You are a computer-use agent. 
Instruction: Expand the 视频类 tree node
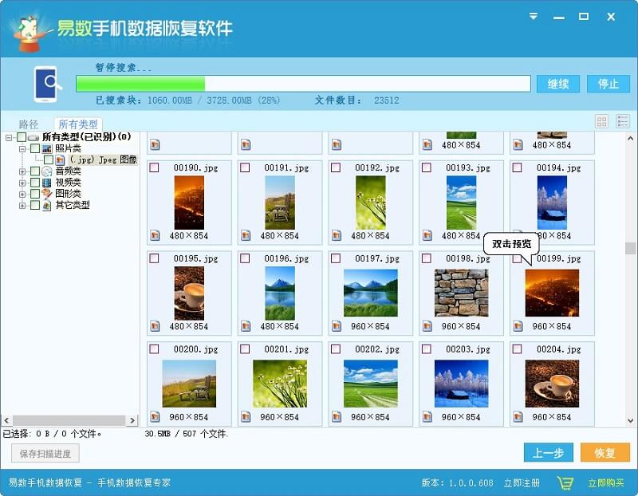[22, 183]
